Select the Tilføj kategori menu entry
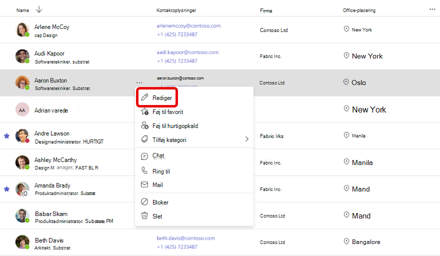Screen dimensions: 440x256 194,139
